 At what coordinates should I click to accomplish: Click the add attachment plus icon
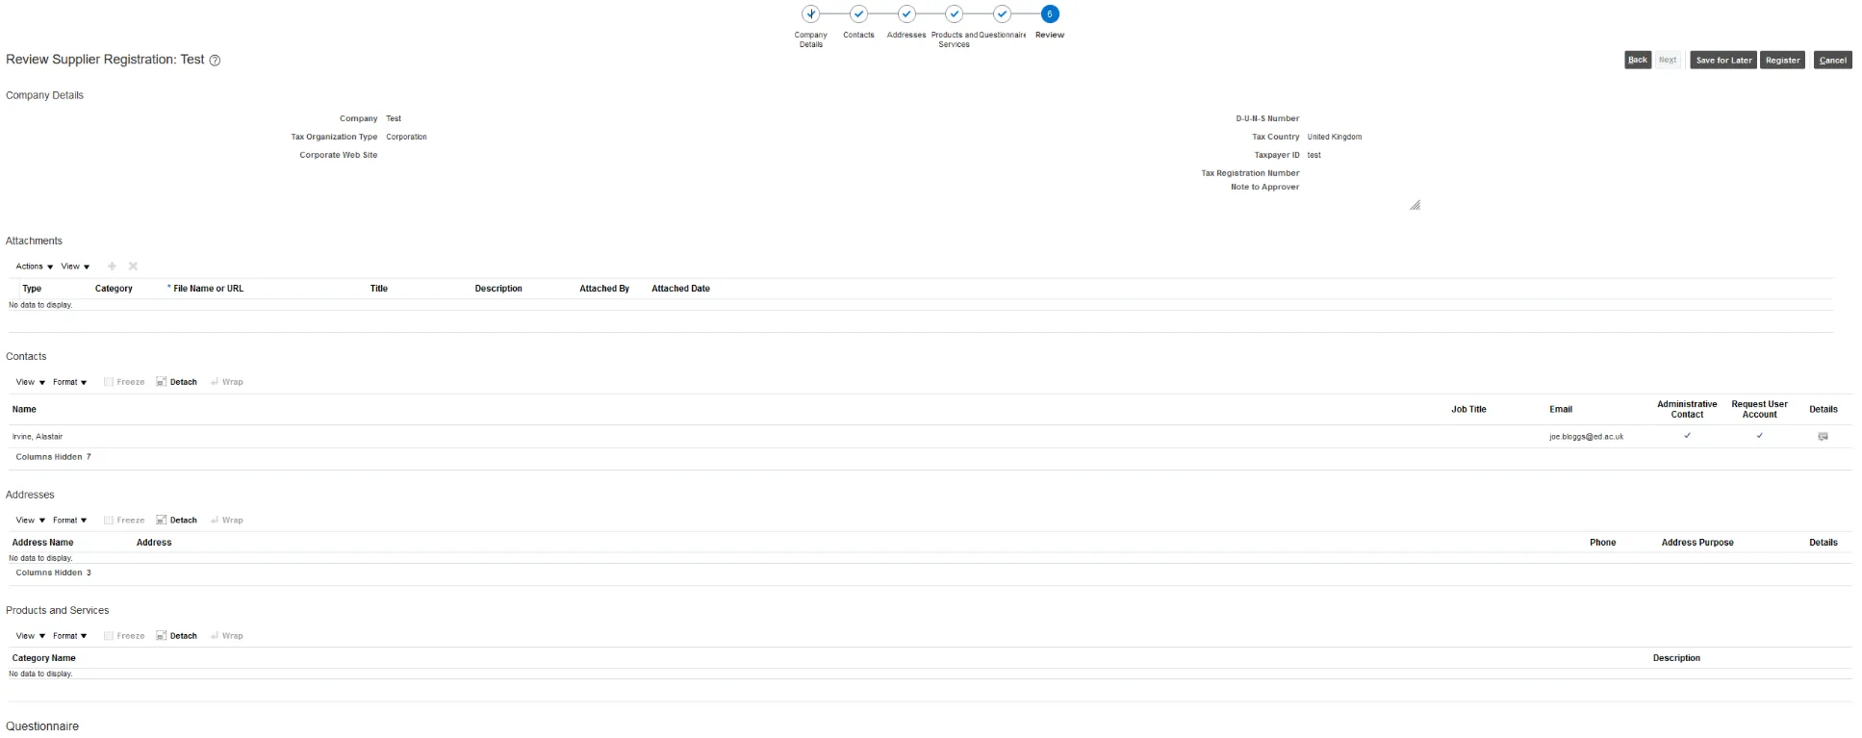(x=112, y=267)
